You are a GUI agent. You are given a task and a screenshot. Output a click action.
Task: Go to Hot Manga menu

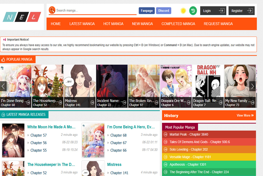(x=113, y=24)
